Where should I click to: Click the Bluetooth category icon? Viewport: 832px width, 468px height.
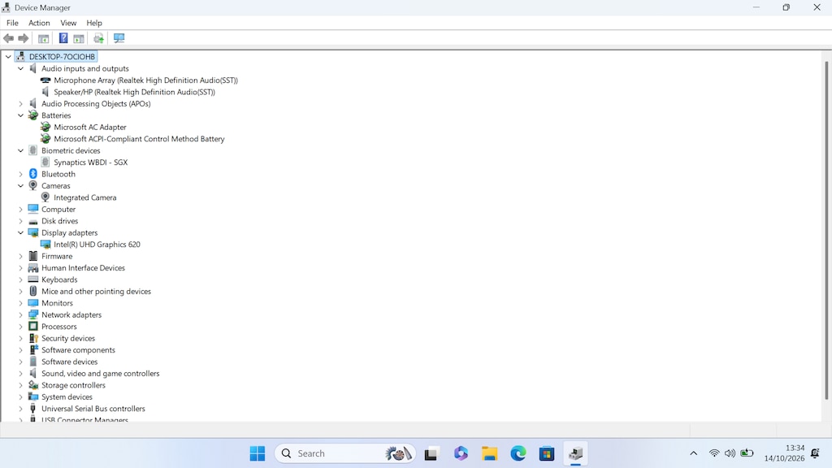click(x=32, y=174)
